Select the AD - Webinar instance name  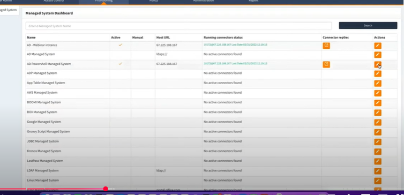coord(42,45)
